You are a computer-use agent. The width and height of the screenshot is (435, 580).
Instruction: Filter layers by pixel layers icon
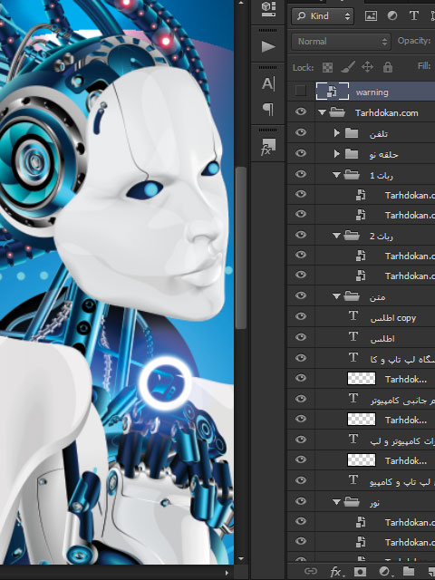pos(371,15)
